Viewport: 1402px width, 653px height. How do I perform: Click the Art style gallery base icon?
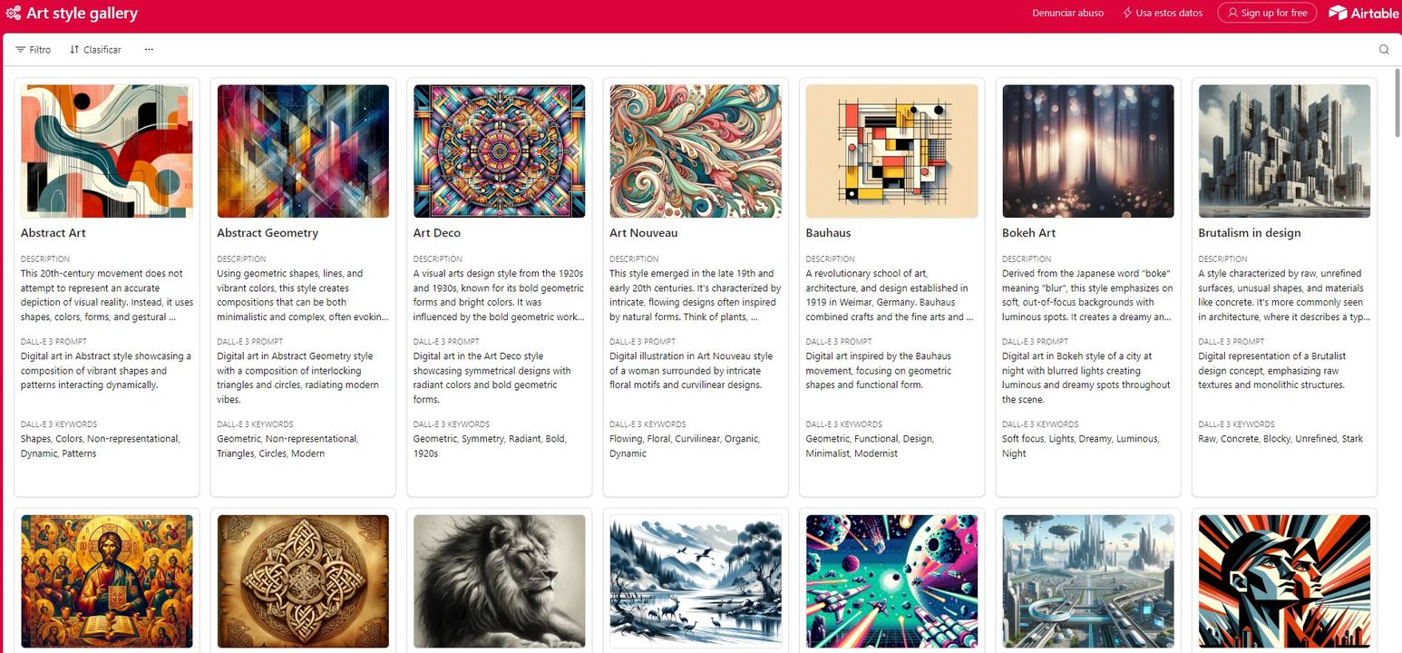click(x=14, y=13)
